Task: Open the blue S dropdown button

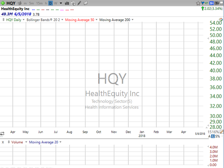Action: coord(212,3)
